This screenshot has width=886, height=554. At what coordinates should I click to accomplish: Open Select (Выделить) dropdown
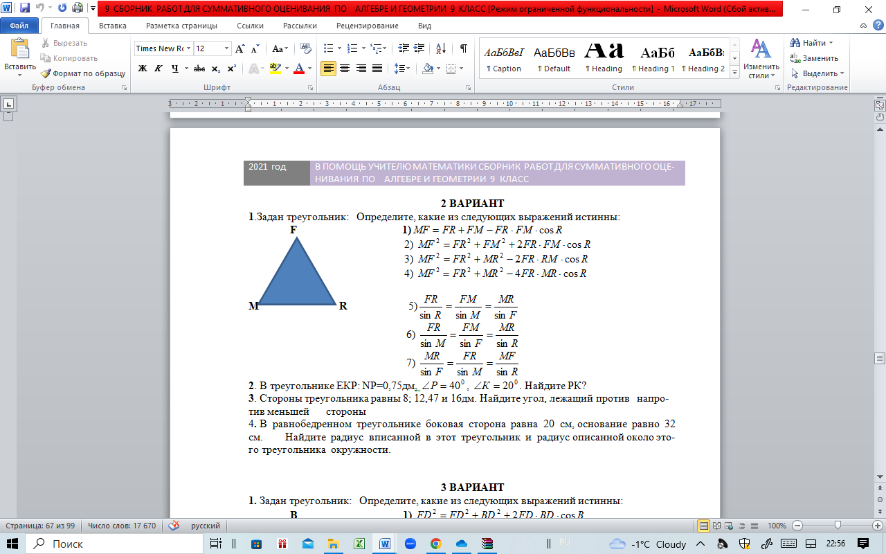817,73
